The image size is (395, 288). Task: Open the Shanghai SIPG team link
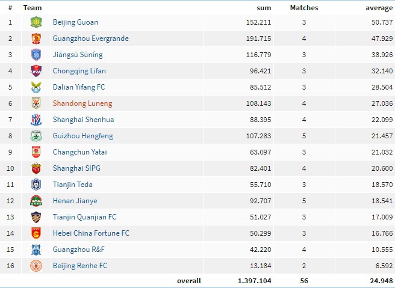[x=76, y=168]
